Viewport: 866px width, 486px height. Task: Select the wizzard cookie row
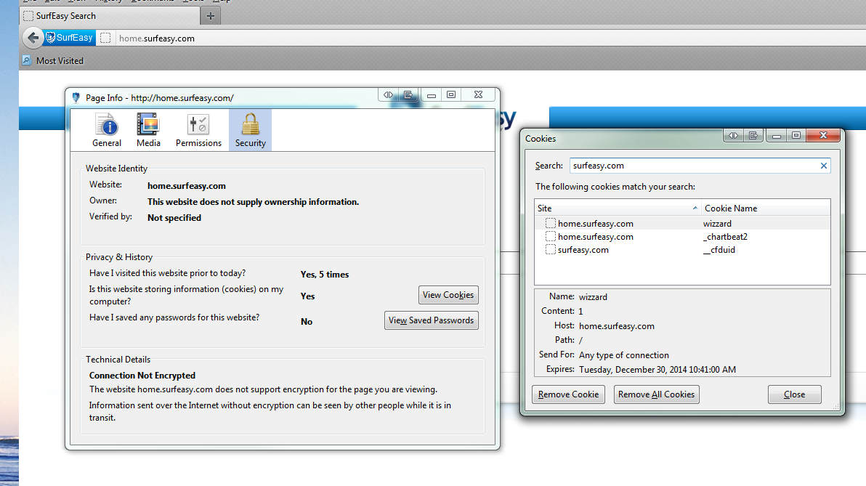682,223
